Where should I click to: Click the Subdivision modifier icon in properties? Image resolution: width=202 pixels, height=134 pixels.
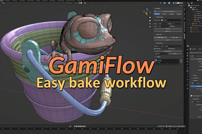(193, 83)
